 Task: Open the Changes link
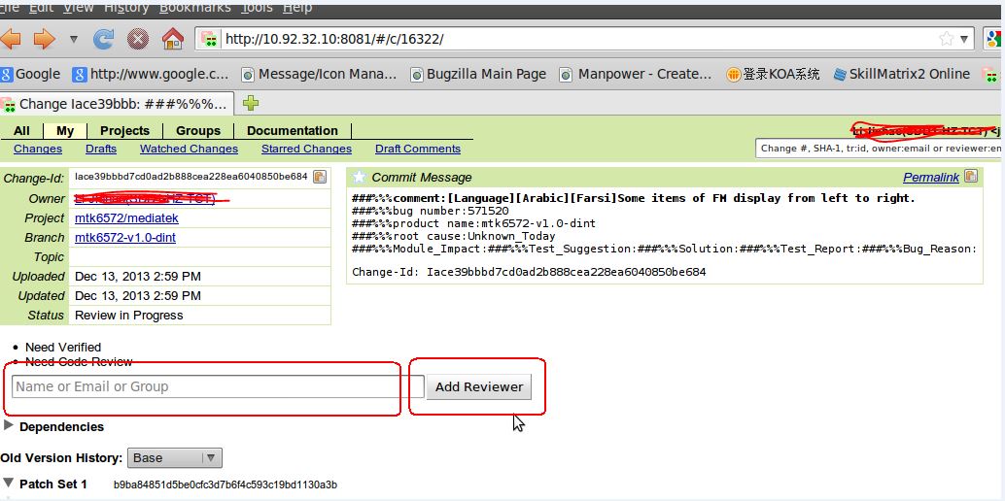(38, 149)
